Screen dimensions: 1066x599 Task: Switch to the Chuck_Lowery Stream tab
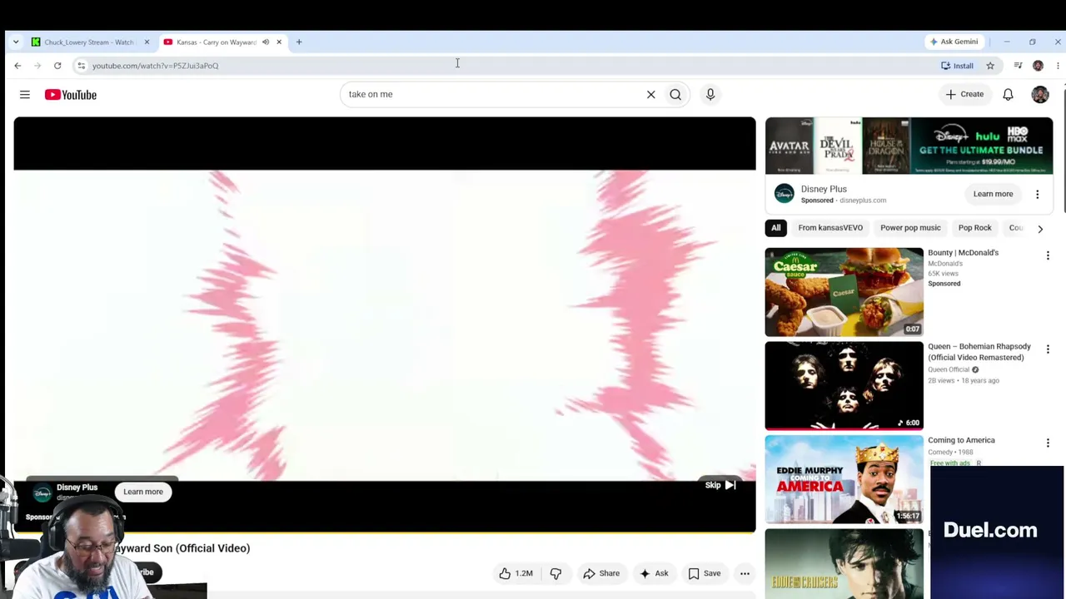pos(90,42)
